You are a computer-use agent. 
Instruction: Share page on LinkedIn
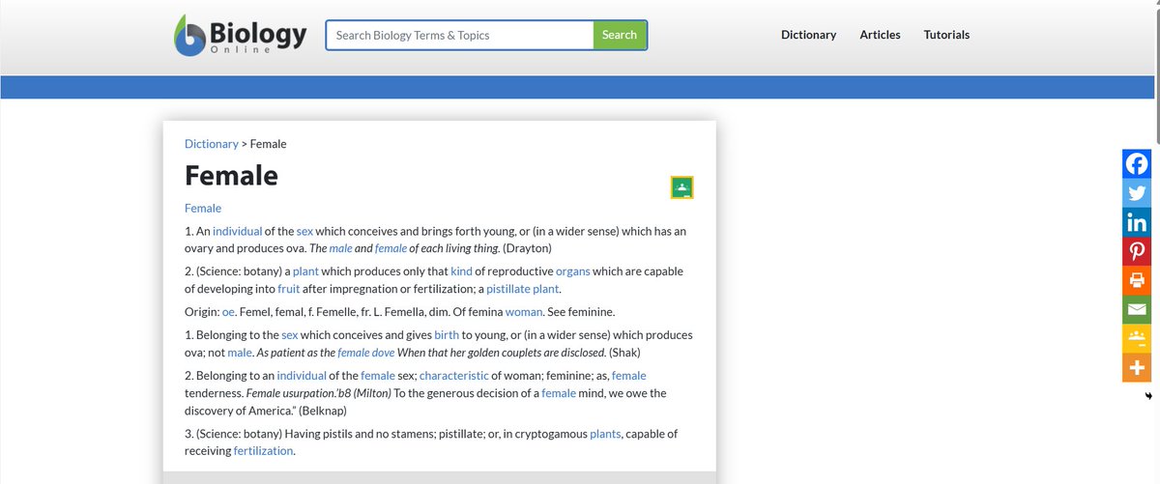[1137, 222]
